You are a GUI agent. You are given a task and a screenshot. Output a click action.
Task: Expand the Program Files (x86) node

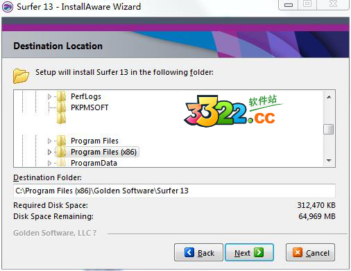click(x=49, y=152)
